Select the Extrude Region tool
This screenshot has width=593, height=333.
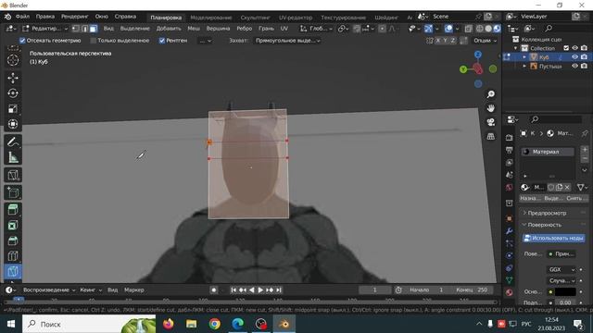[13, 210]
